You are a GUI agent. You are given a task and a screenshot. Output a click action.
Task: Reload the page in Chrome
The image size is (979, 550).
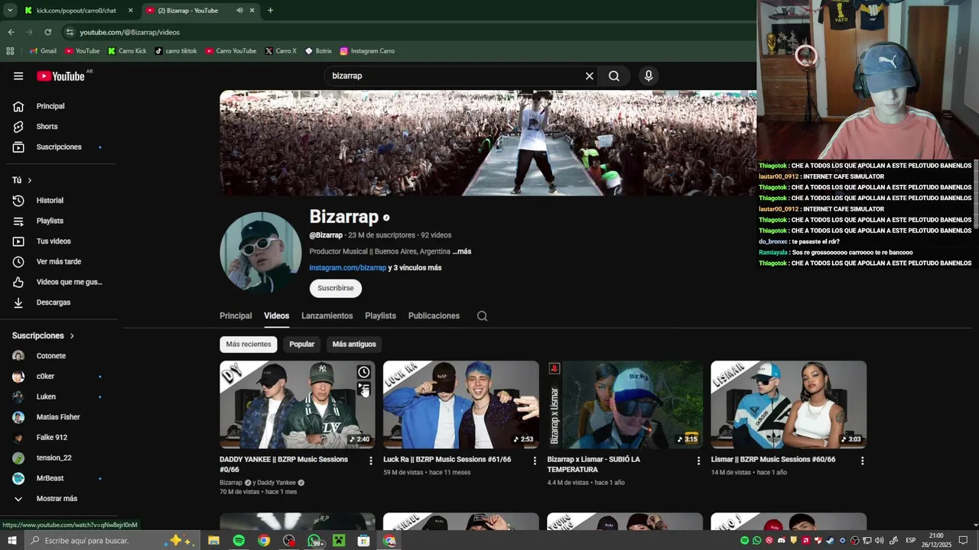point(47,32)
